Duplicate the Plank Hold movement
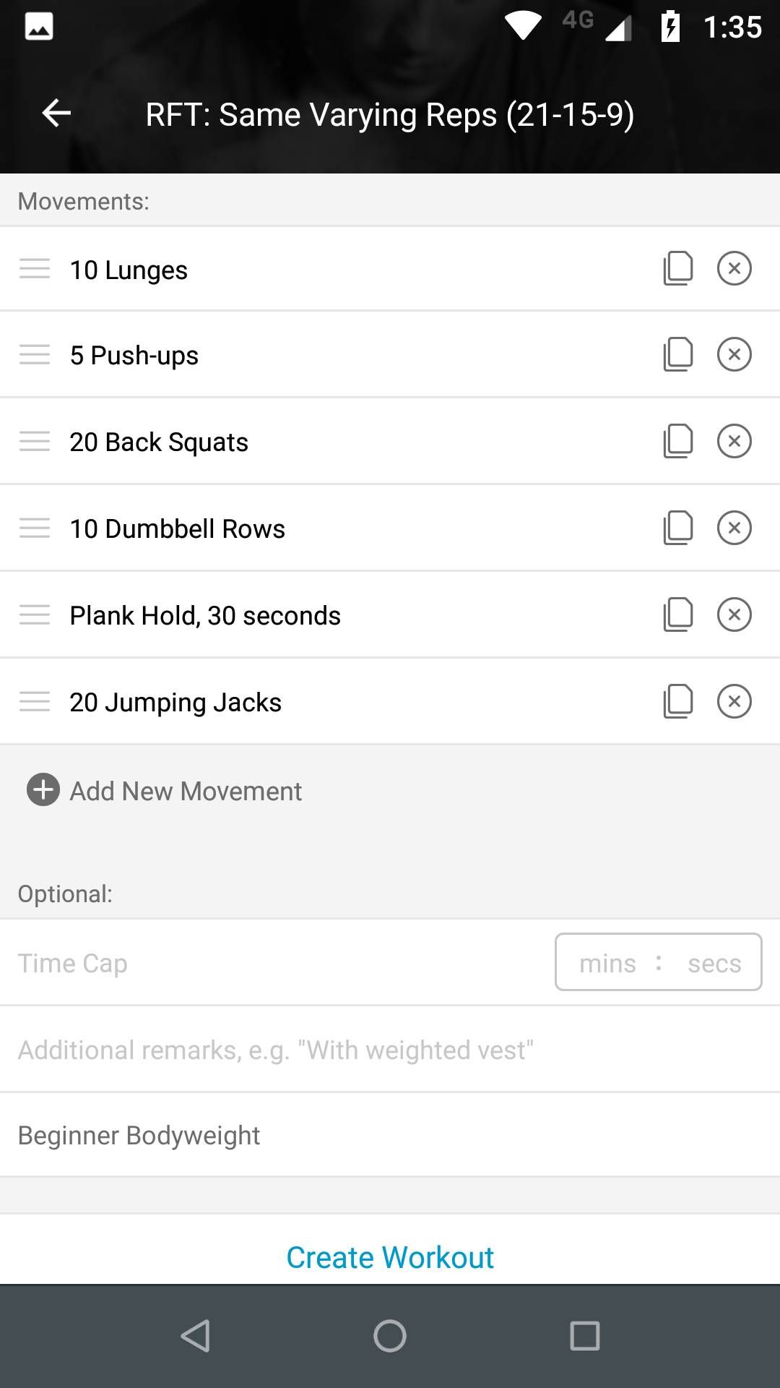 pos(677,614)
